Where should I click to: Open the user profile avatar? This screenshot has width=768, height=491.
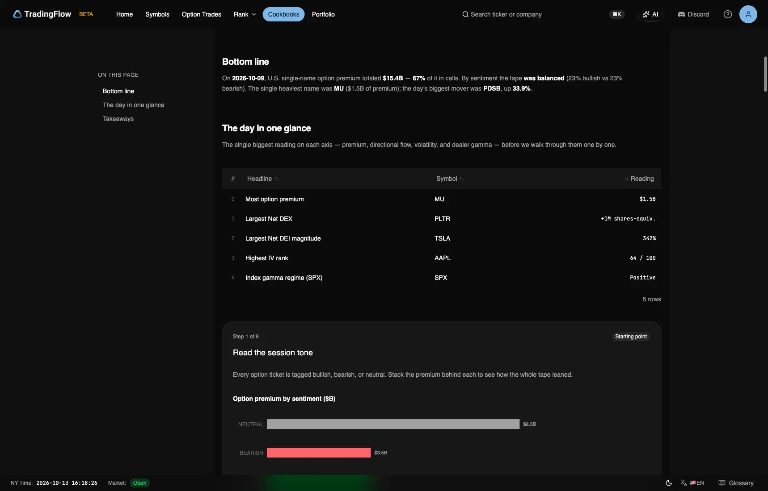[748, 14]
